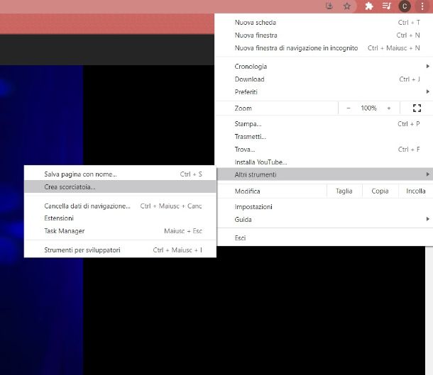Open Task Manager from the submenu

pos(120,231)
